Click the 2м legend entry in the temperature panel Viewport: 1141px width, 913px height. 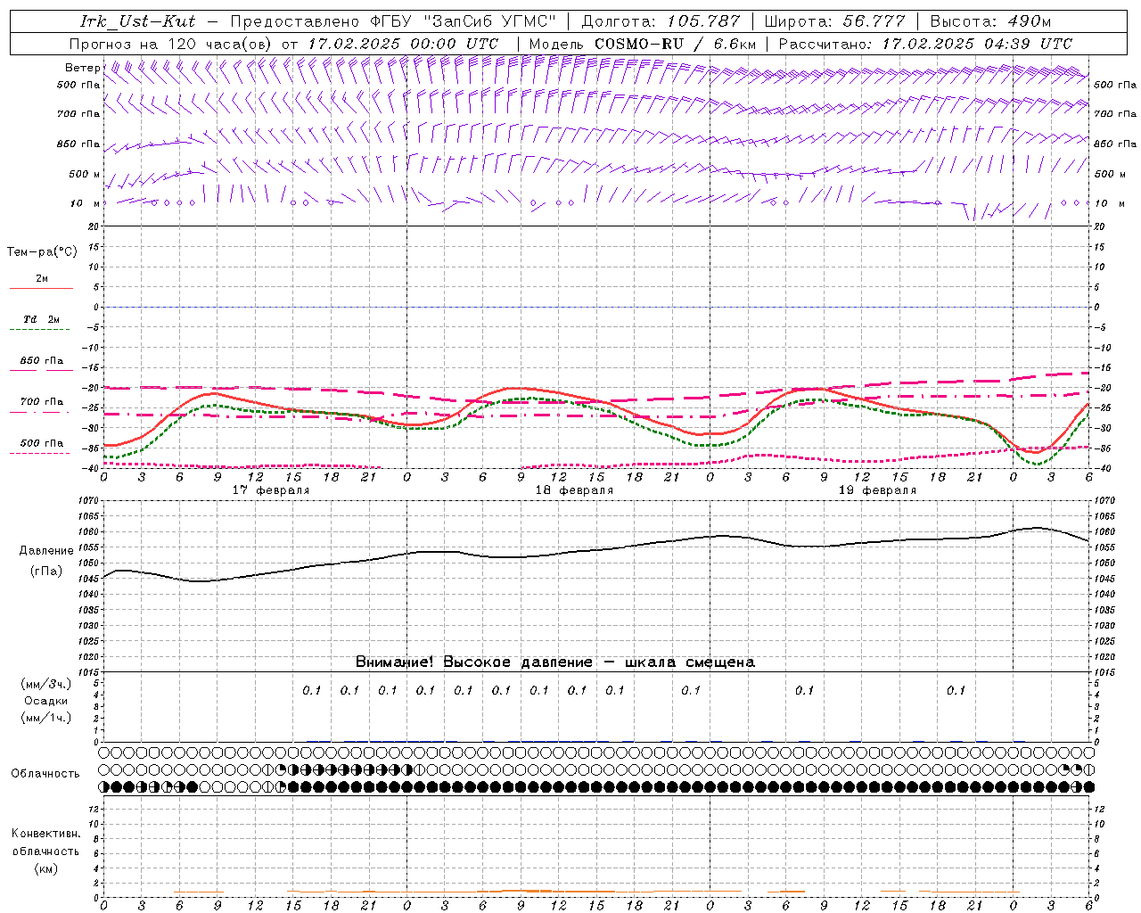42,279
